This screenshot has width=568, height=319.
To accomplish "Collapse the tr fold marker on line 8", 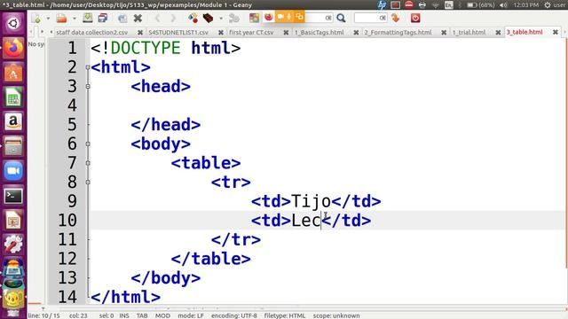I will click(x=88, y=183).
